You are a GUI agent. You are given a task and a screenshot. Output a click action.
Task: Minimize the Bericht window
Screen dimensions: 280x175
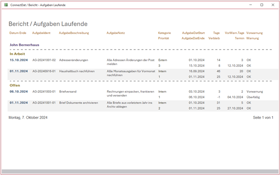(251, 5)
